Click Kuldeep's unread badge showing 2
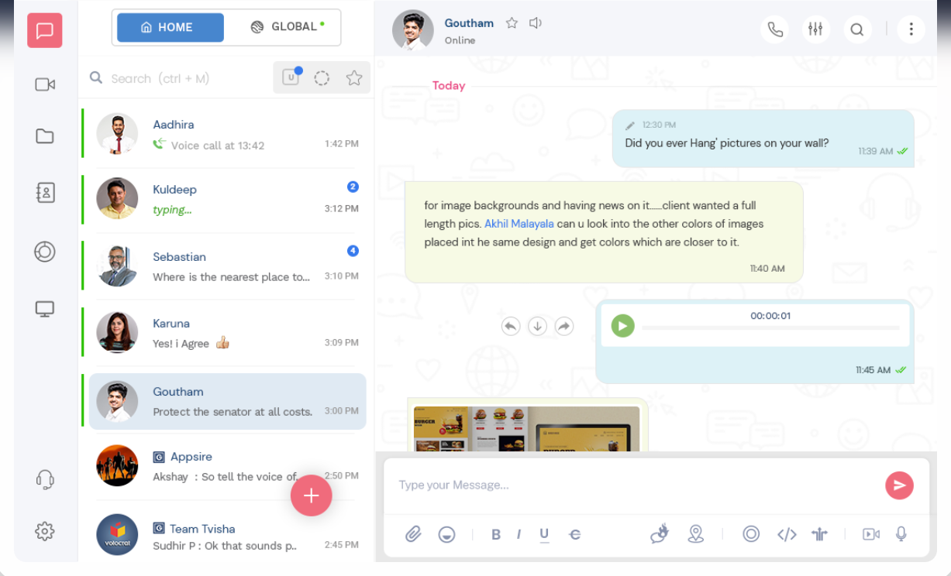Viewport: 951px width, 576px height. point(353,187)
